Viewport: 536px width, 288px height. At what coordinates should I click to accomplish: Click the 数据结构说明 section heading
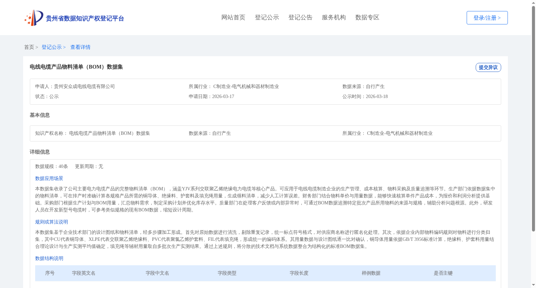pos(49,259)
